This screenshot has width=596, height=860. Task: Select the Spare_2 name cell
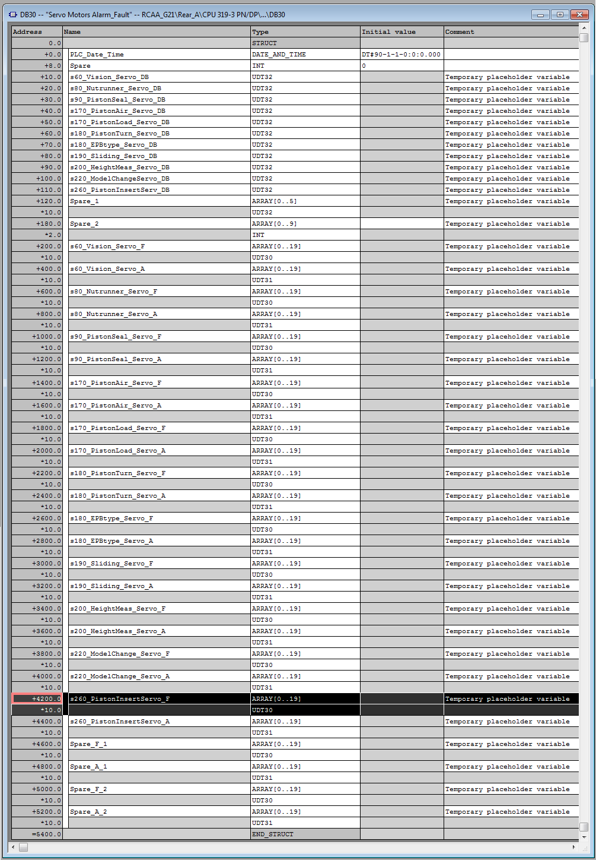click(x=160, y=224)
